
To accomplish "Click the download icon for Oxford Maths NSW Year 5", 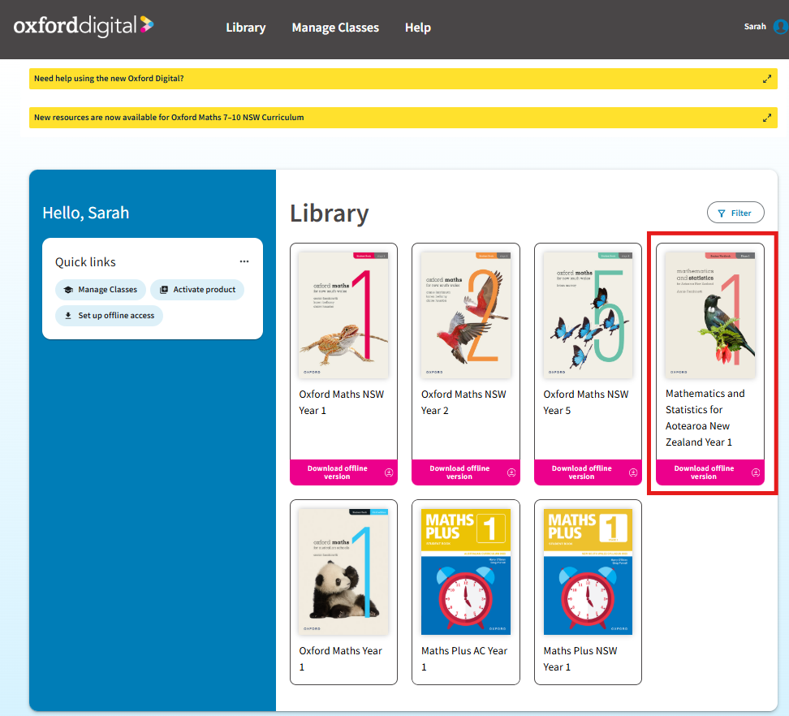I will 633,472.
